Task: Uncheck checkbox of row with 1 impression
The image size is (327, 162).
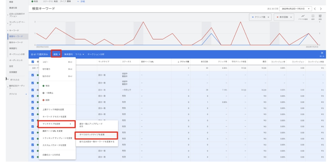Action: 33,102
